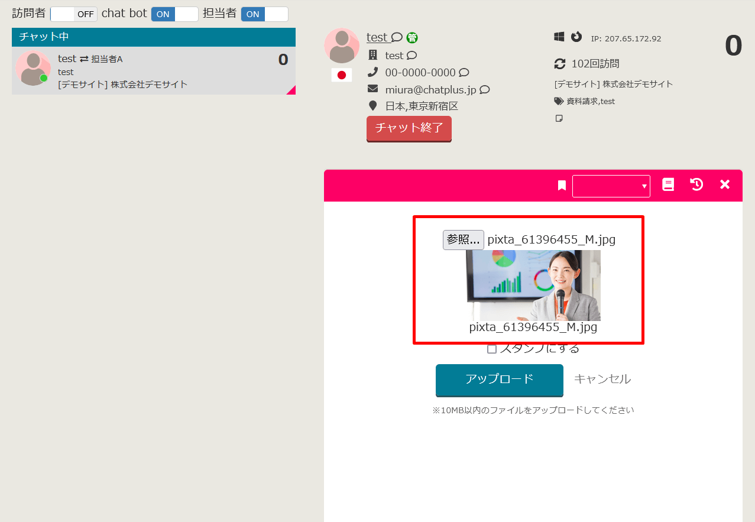This screenshot has width=755, height=522.
Task: Open the book template icon
Action: 668,184
